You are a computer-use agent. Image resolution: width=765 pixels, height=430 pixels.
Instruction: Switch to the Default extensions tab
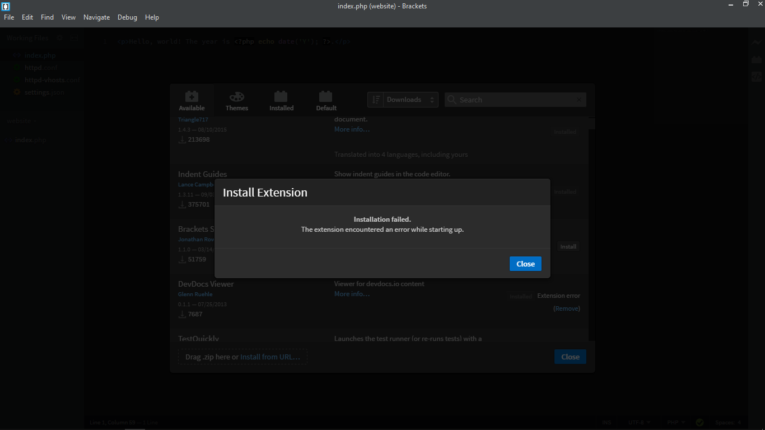[x=326, y=101]
